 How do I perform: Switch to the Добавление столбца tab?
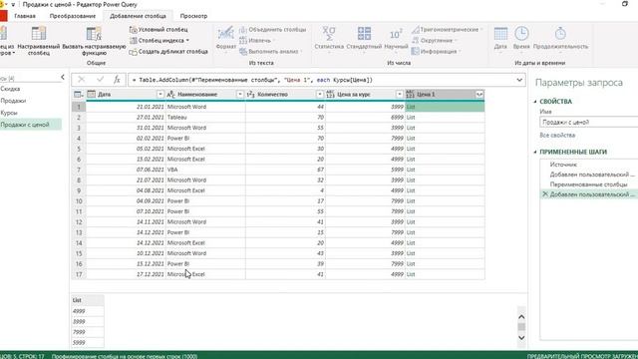click(138, 16)
